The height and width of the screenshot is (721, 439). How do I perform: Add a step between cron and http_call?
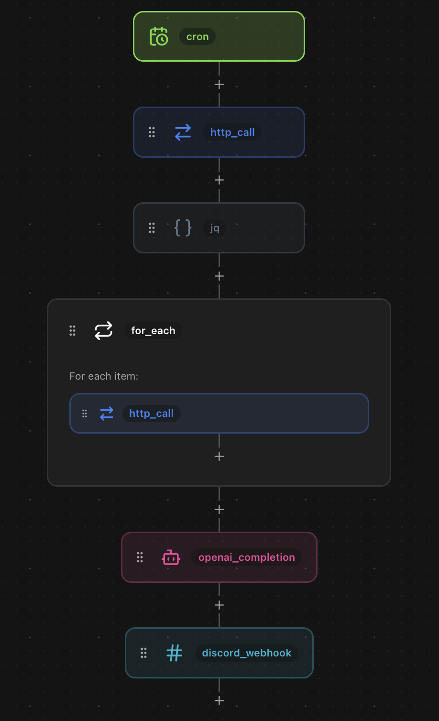point(219,84)
